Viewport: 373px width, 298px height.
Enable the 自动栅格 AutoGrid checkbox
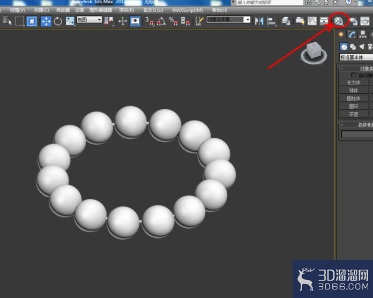pyautogui.click(x=354, y=75)
